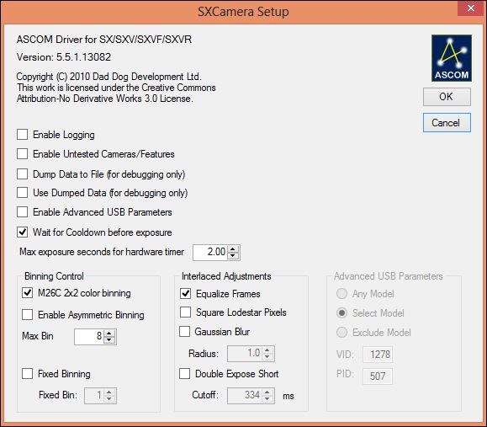Check Use Dumped Data option
Screen dimensions: 487x427
[x=23, y=193]
